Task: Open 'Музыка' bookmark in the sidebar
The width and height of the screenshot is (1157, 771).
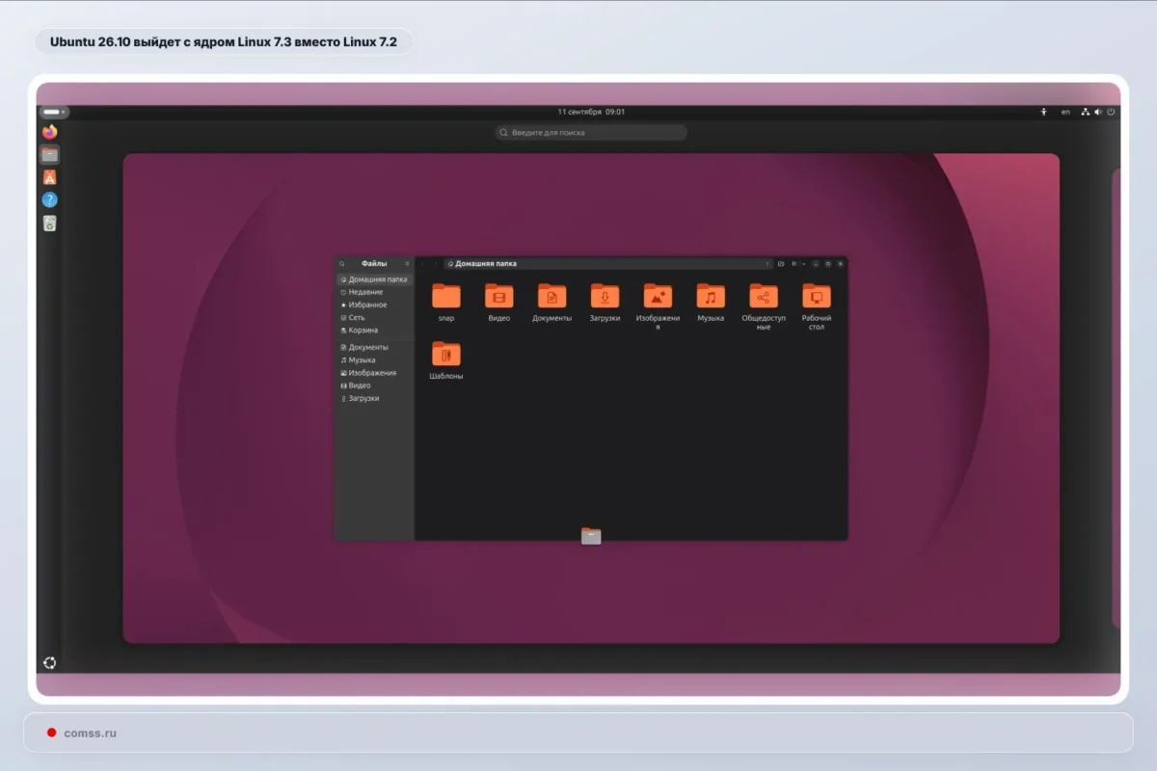Action: pos(374,359)
